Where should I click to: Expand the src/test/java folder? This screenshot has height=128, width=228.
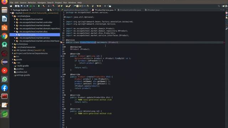click(13, 44)
